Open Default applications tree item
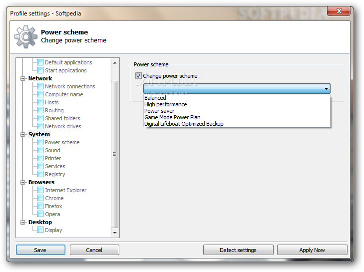The image size is (364, 272). (68, 62)
